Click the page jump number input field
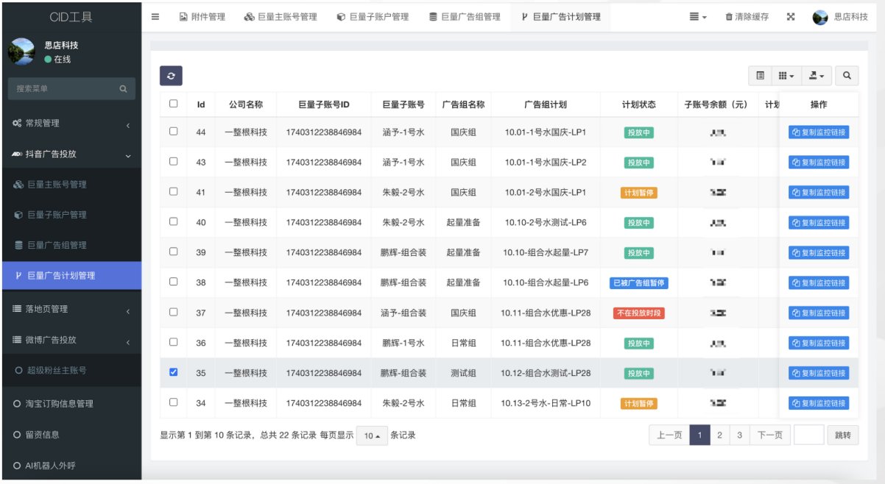 [x=808, y=435]
